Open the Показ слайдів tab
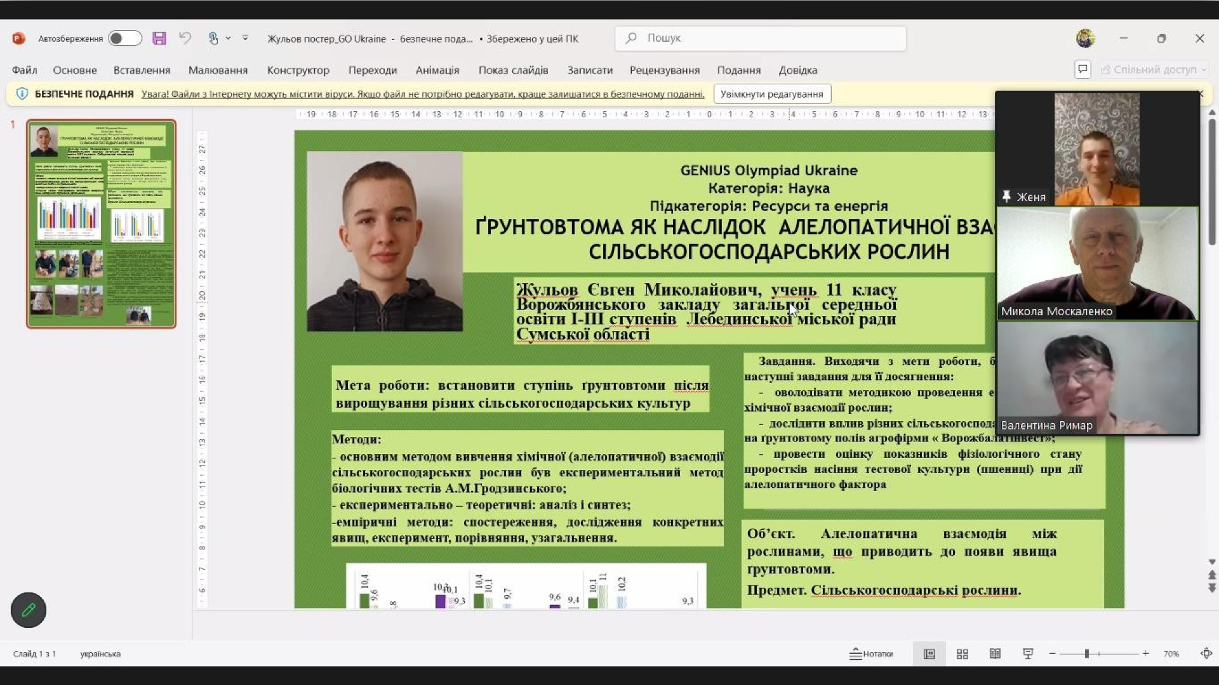 pos(513,70)
